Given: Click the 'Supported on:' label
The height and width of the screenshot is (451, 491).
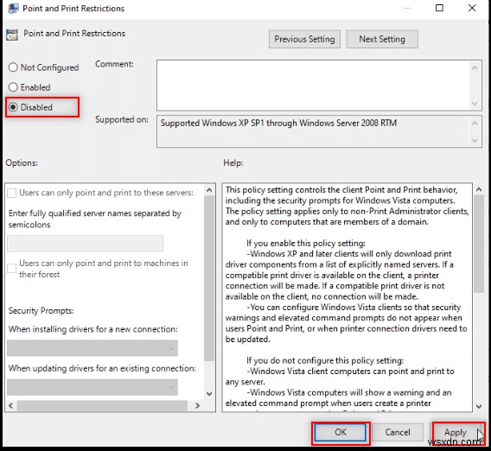Looking at the screenshot, I should point(122,119).
